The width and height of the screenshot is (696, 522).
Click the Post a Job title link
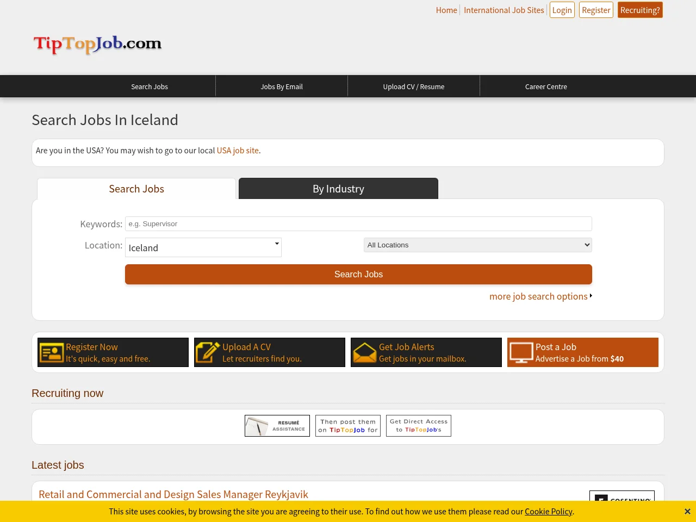click(x=556, y=347)
